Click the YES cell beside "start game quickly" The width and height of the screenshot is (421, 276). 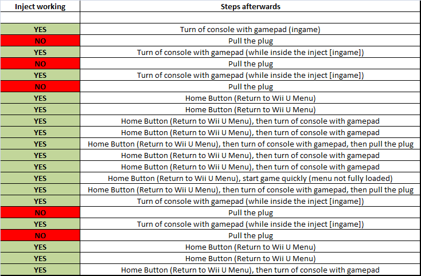click(x=40, y=178)
